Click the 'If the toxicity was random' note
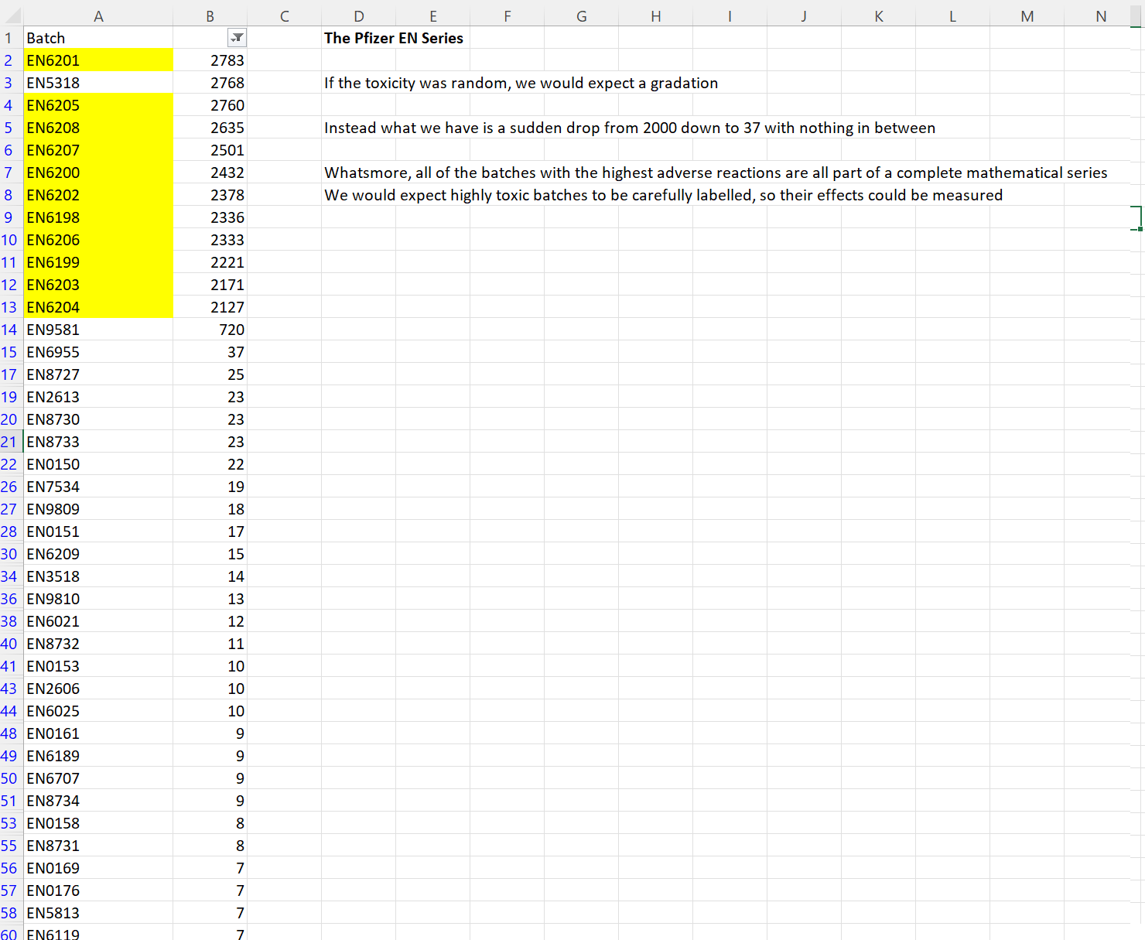 coord(520,83)
